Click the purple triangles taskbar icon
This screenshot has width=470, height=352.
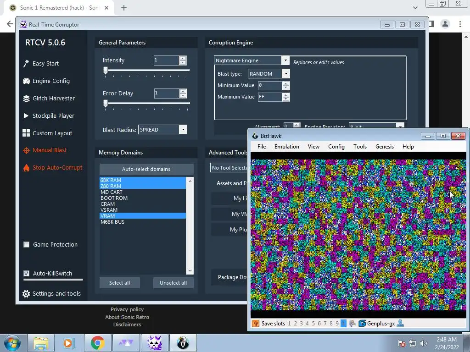pos(126,343)
